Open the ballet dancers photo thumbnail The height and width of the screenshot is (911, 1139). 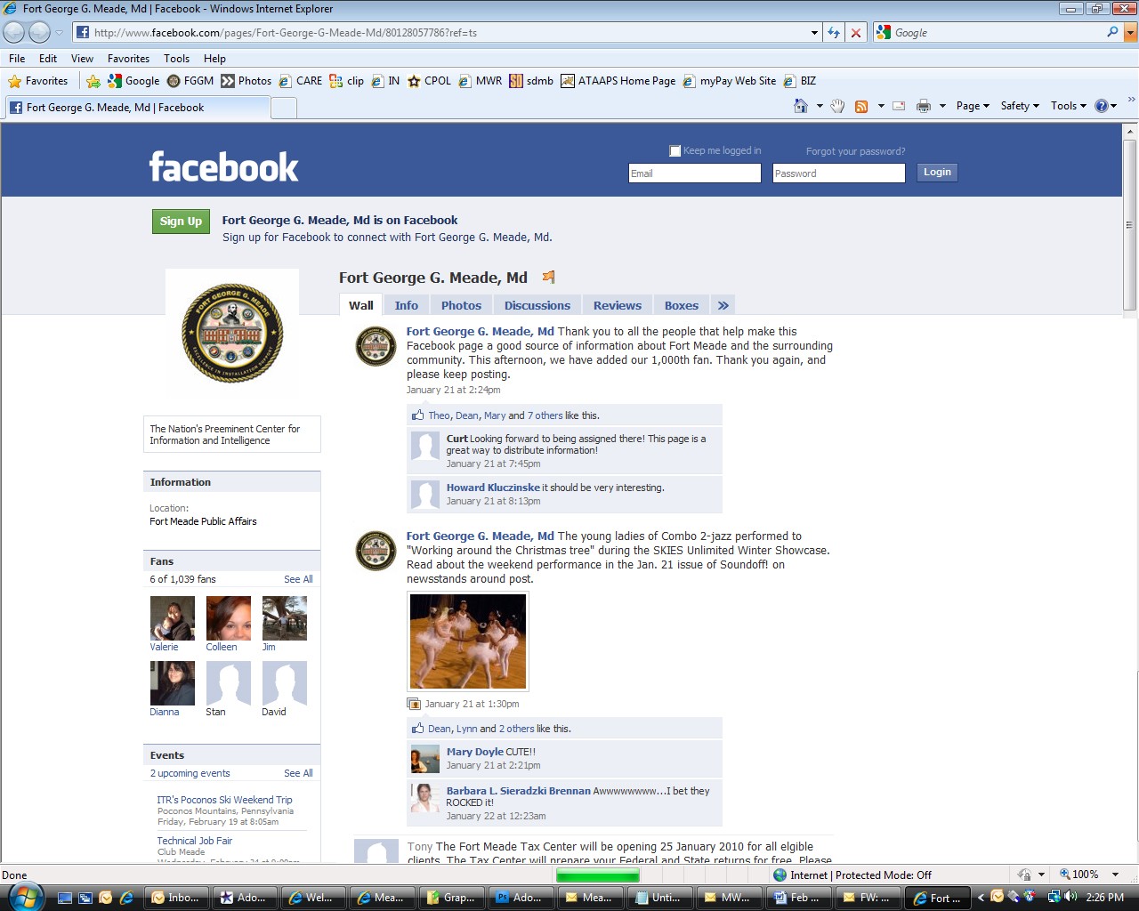click(x=468, y=641)
